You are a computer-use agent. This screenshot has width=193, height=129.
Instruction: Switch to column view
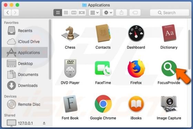click(74, 12)
